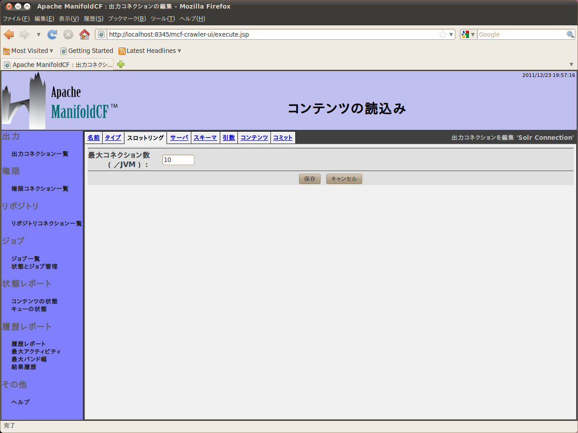This screenshot has height=433, width=578.
Task: Click the Reload page icon
Action: (x=52, y=34)
